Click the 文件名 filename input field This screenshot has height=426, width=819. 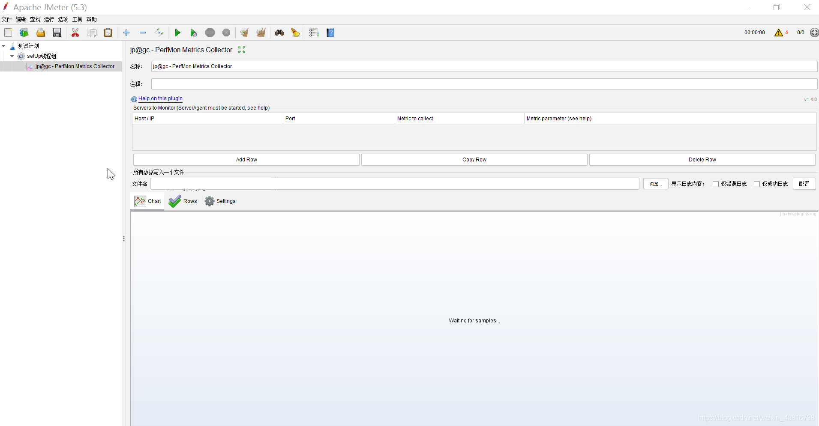point(395,184)
